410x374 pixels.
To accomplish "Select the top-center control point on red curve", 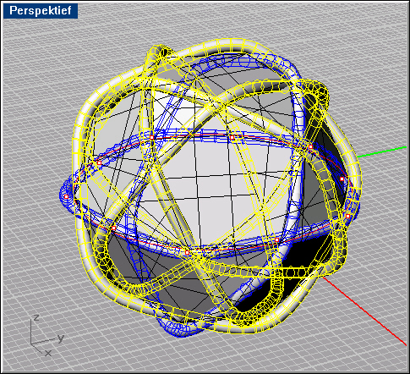I will (x=232, y=138).
